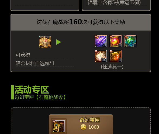
Task: Select the red orb reward icon
Action: pyautogui.click(x=116, y=41)
